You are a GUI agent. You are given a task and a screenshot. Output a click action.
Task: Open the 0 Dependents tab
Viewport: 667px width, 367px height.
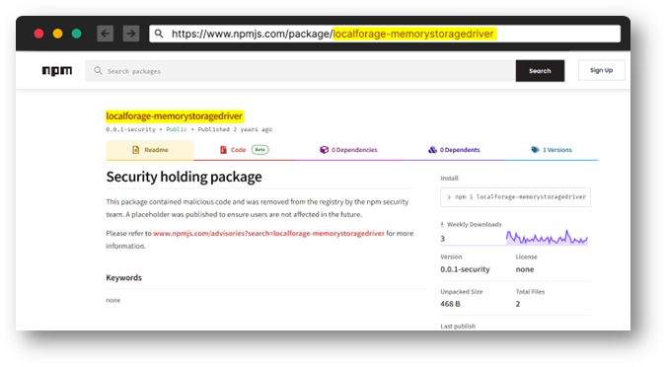click(x=454, y=150)
